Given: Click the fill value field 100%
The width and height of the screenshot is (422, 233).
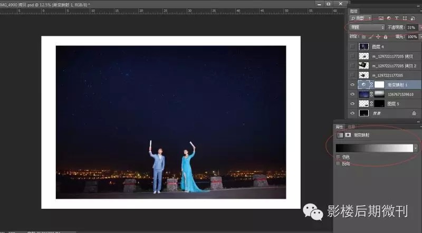Looking at the screenshot, I should tap(412, 36).
